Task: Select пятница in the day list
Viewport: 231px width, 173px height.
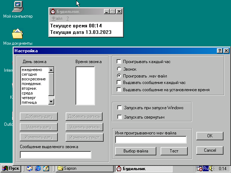Action: (x=35, y=102)
